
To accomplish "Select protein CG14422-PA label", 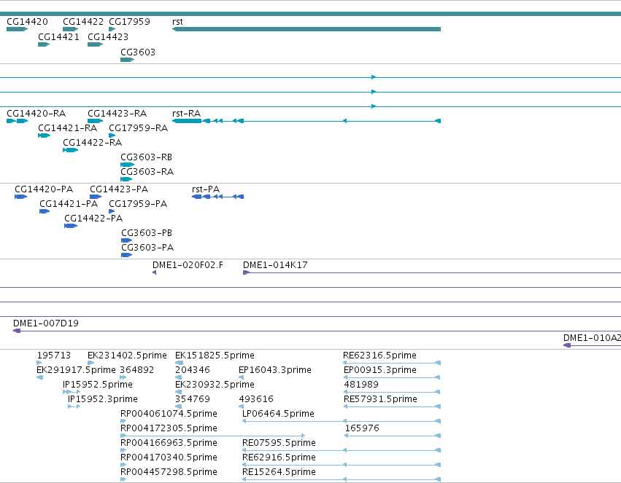I will coord(93,219).
